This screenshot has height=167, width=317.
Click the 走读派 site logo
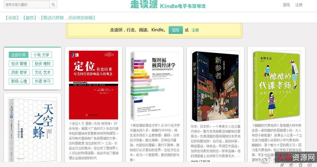pyautogui.click(x=144, y=4)
